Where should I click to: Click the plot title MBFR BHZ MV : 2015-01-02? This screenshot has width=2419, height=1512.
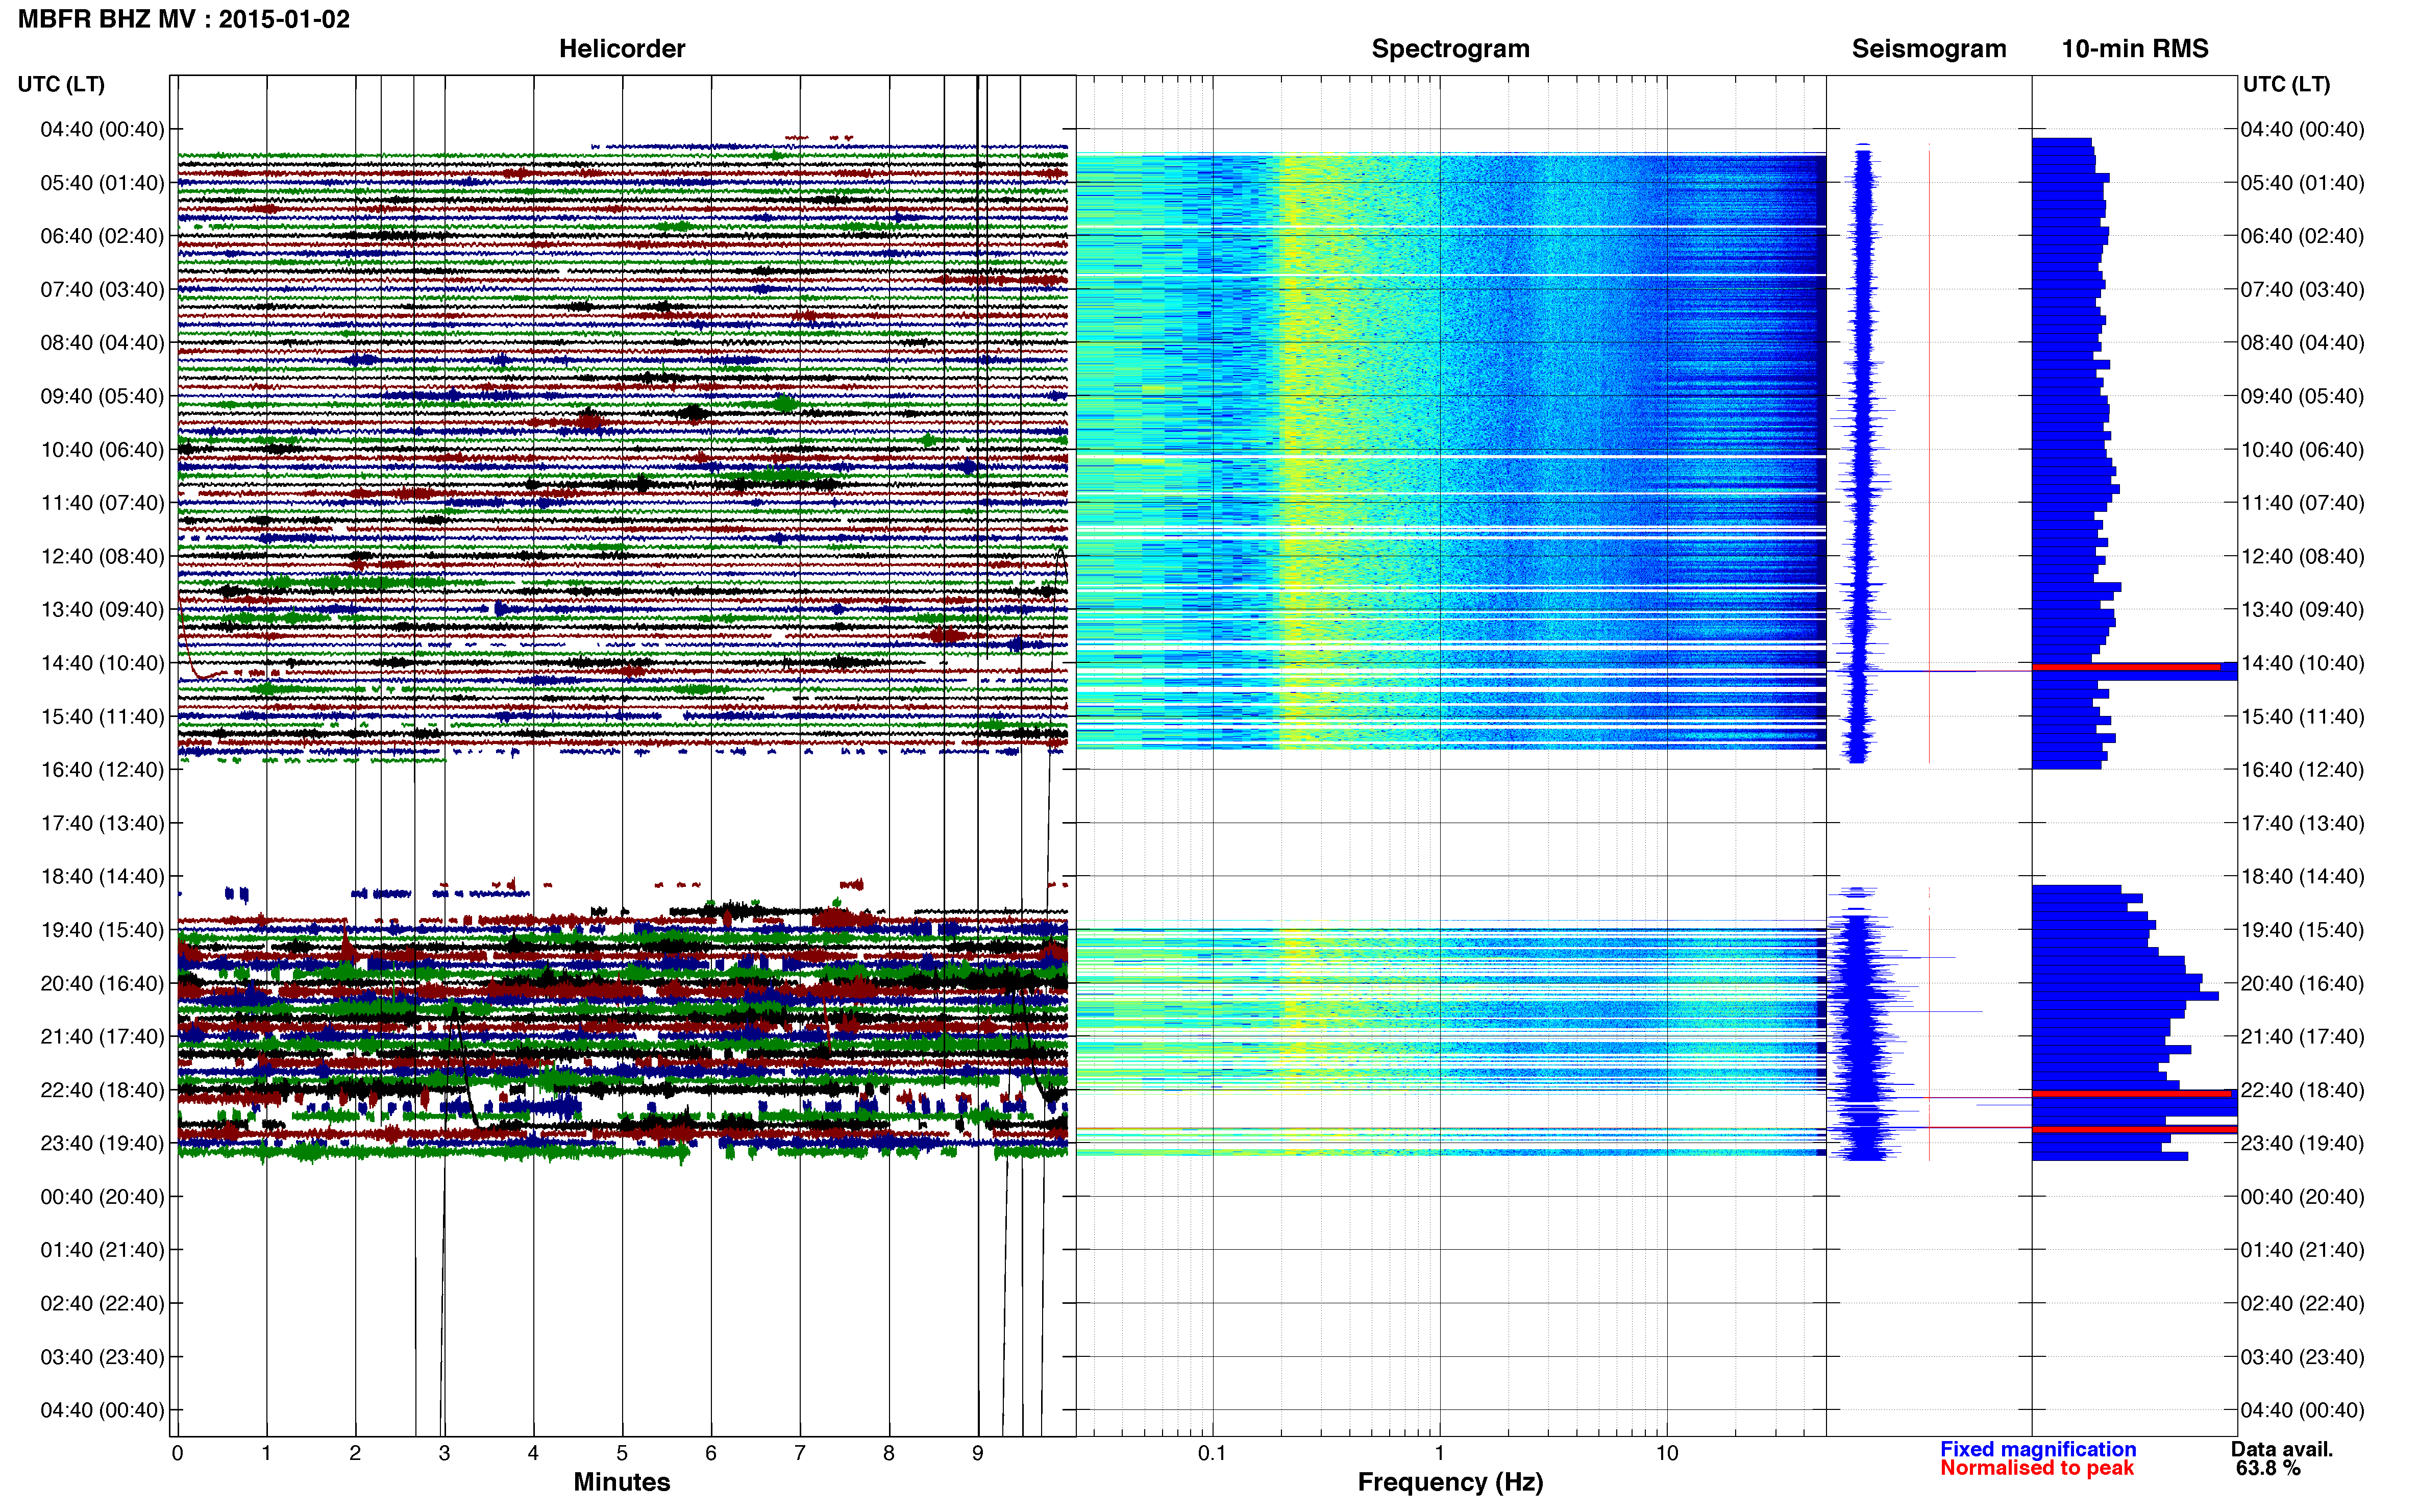pos(184,19)
